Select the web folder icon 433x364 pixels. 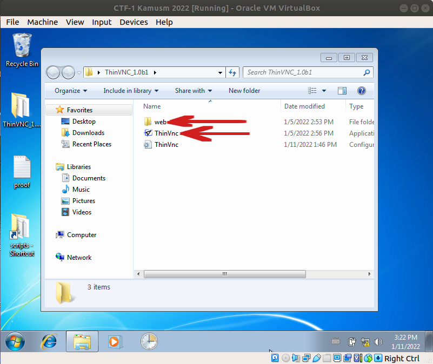pos(148,122)
